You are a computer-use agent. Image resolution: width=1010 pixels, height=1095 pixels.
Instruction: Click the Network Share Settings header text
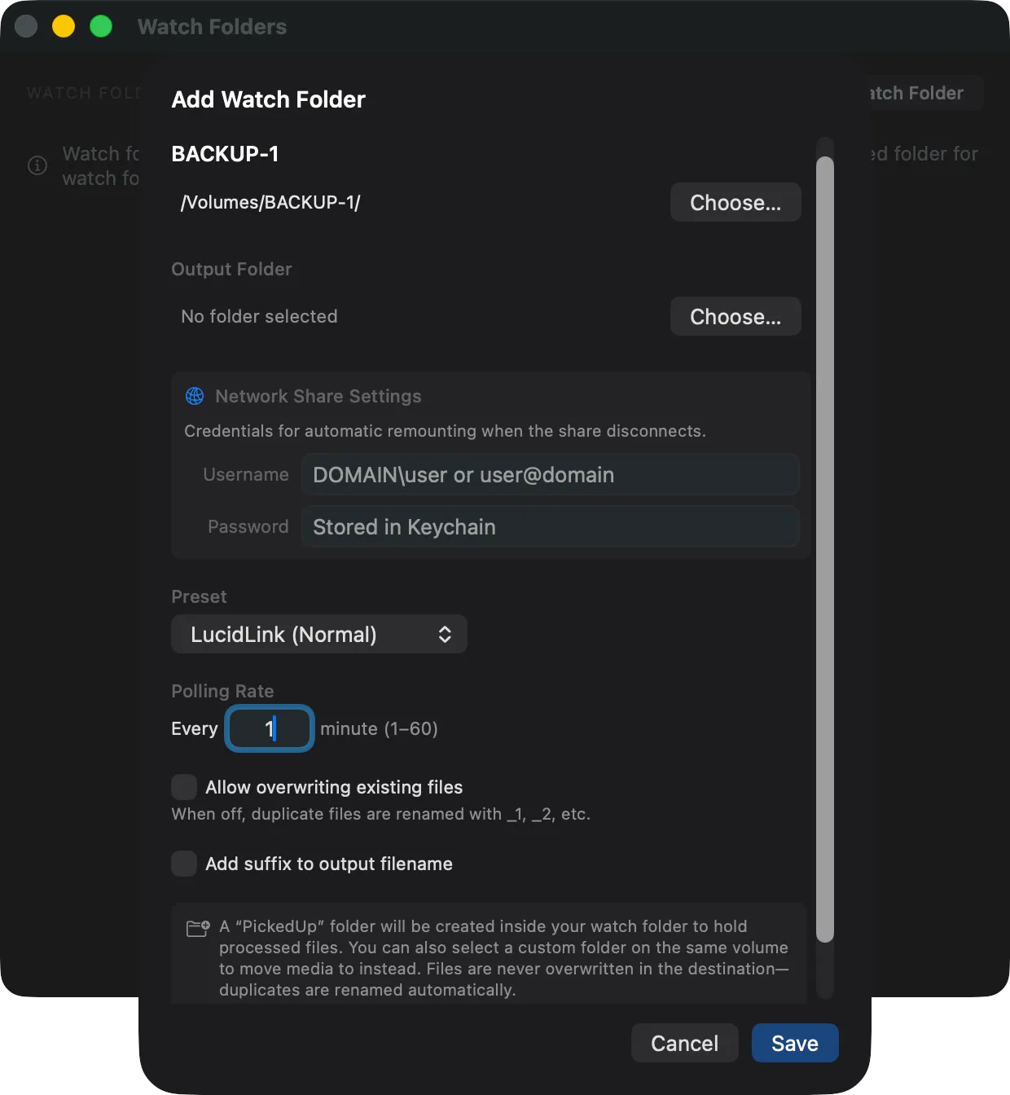pos(318,397)
